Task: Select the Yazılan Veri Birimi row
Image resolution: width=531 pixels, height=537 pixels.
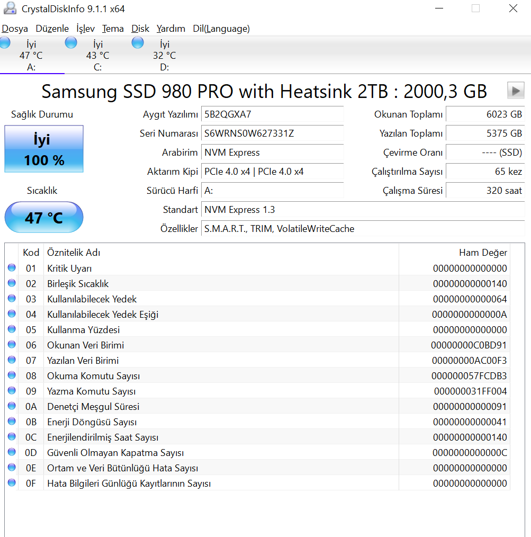Action: coord(212,361)
